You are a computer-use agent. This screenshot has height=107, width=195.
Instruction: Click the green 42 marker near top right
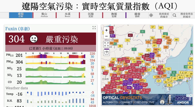pyautogui.click(x=165, y=34)
